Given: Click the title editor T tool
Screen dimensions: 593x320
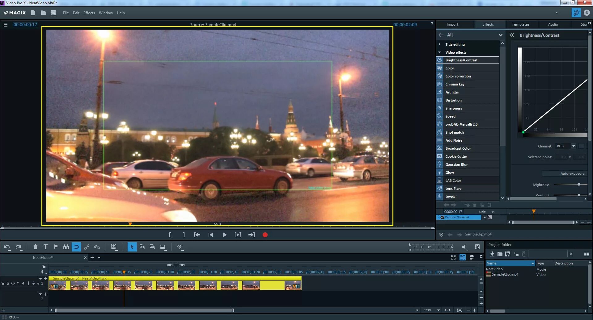Looking at the screenshot, I should coord(45,247).
